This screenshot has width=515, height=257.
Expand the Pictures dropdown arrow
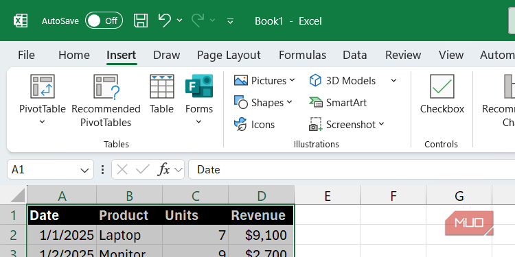[292, 80]
